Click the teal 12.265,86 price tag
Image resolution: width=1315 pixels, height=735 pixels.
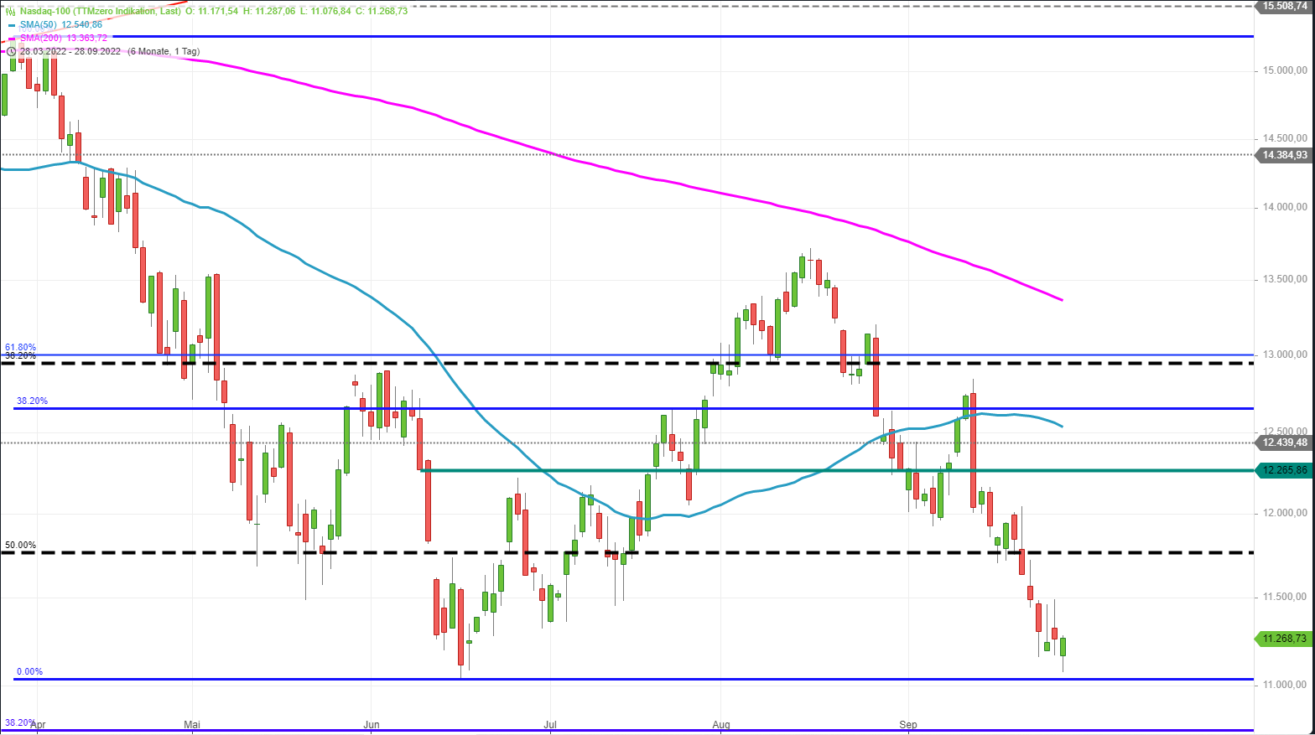1284,470
